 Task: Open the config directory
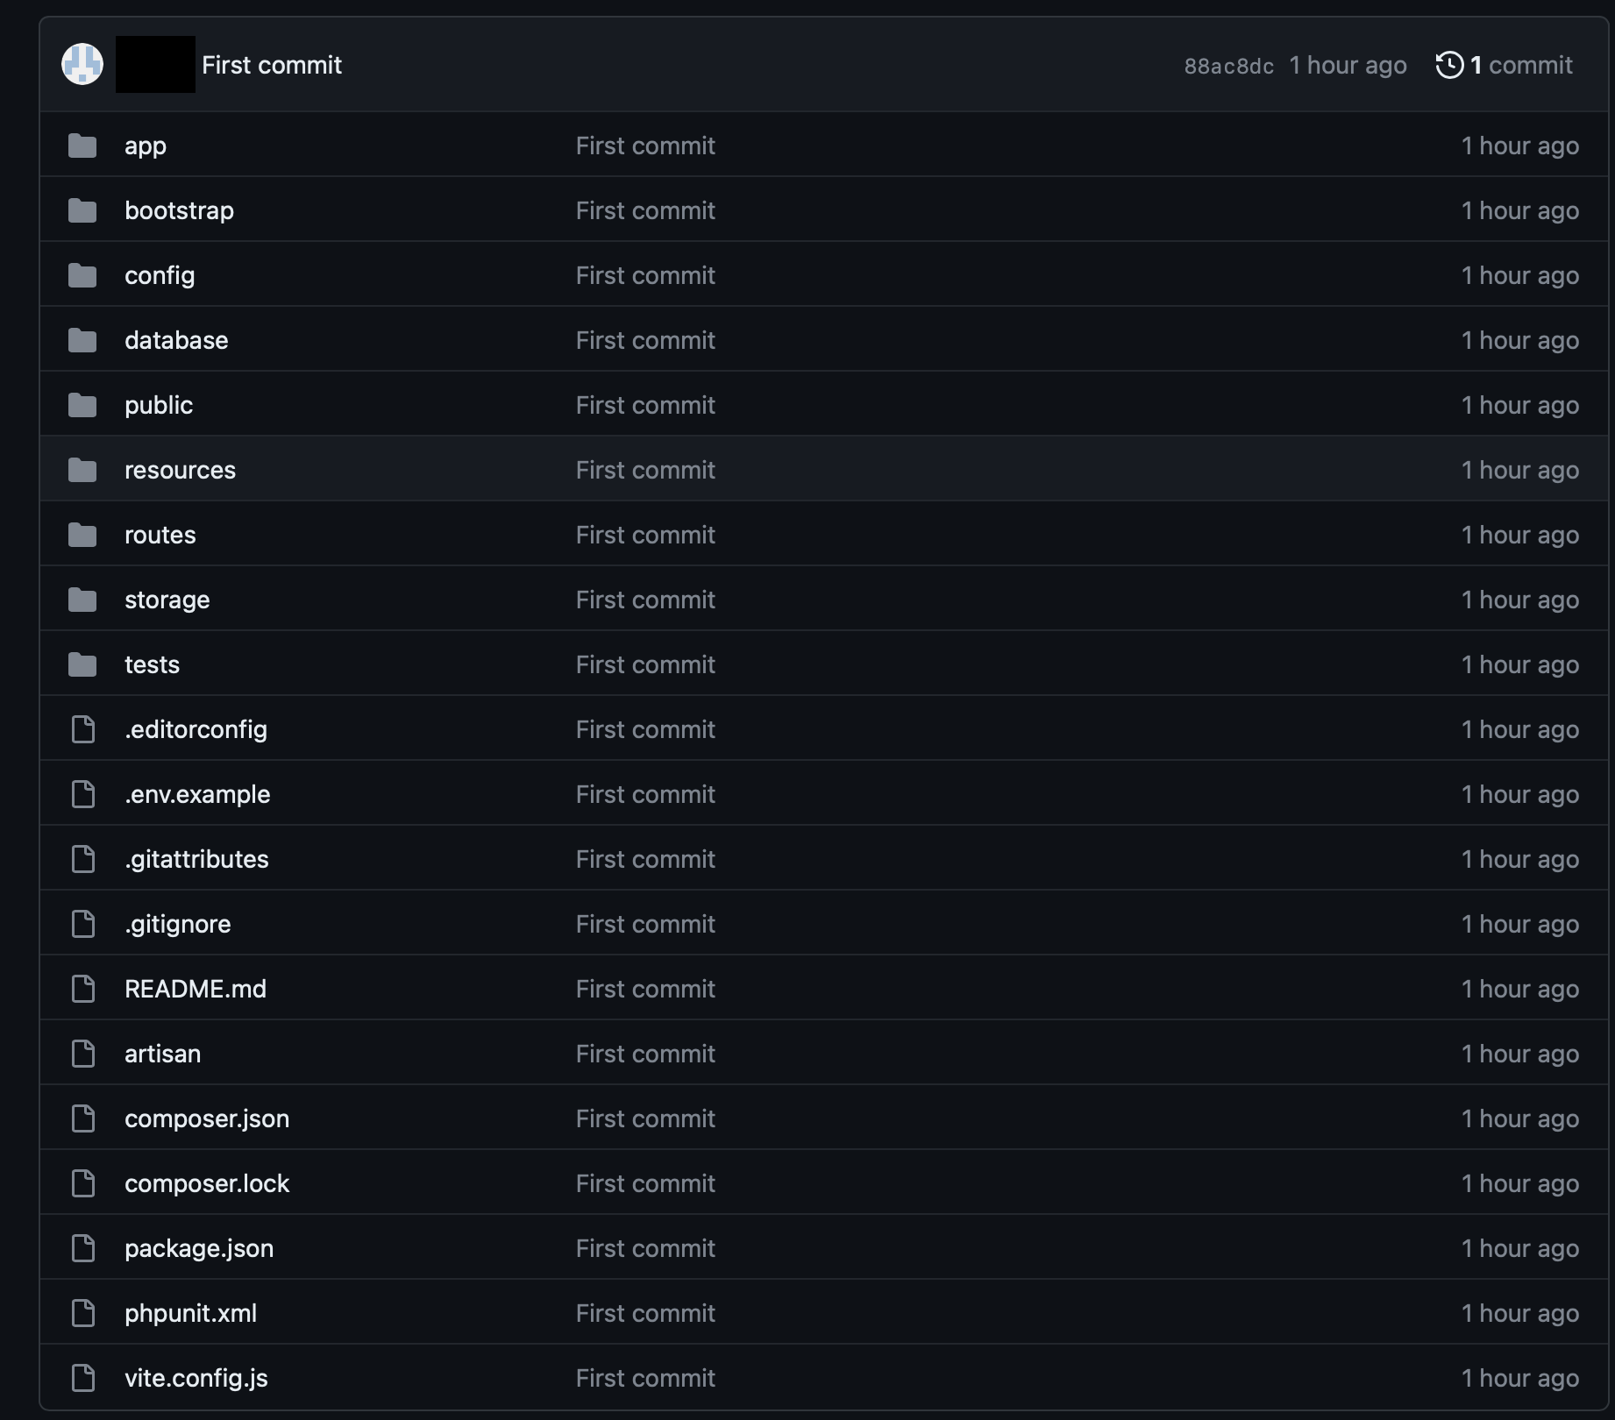(160, 275)
